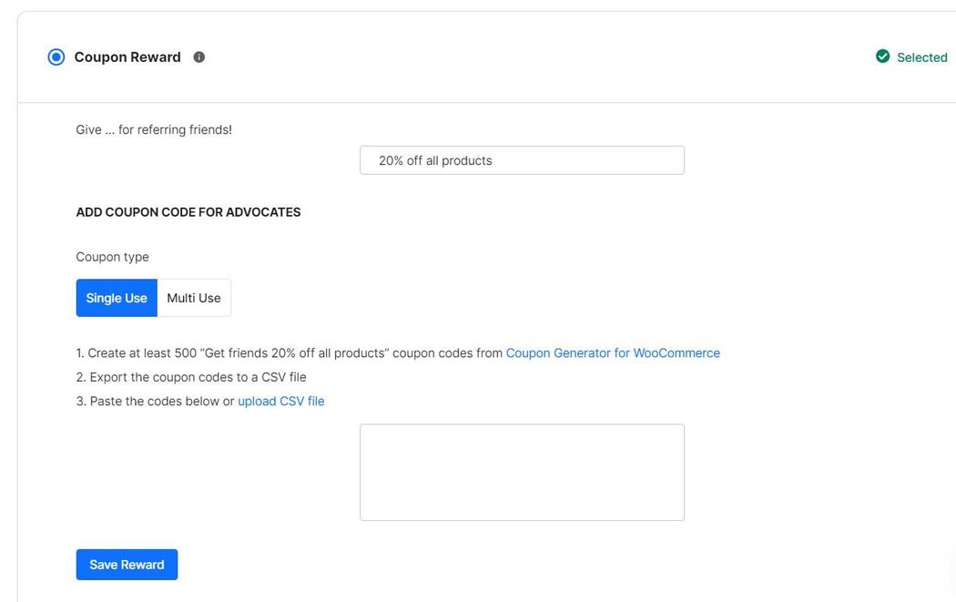Switch coupon type to Multi Use

tap(194, 298)
